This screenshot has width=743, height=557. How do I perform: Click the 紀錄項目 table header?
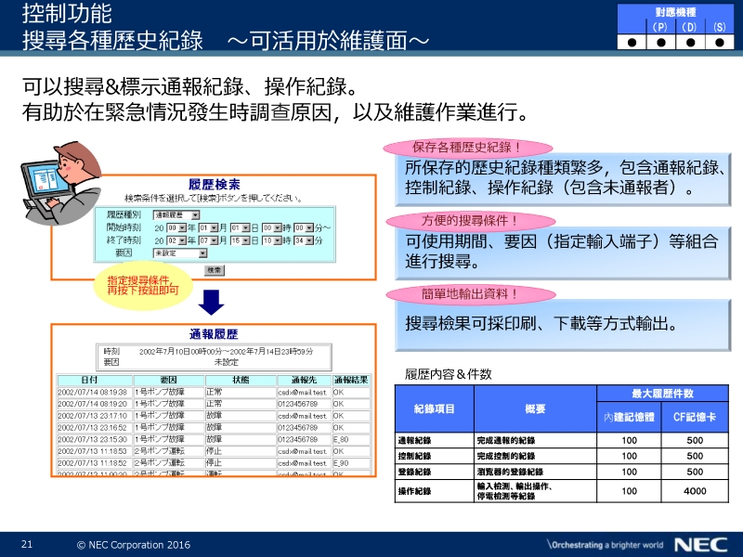tap(434, 408)
